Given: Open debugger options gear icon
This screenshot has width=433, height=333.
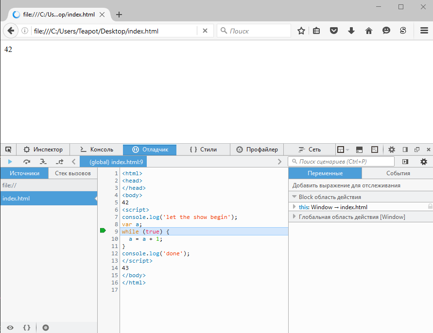Looking at the screenshot, I should (424, 162).
